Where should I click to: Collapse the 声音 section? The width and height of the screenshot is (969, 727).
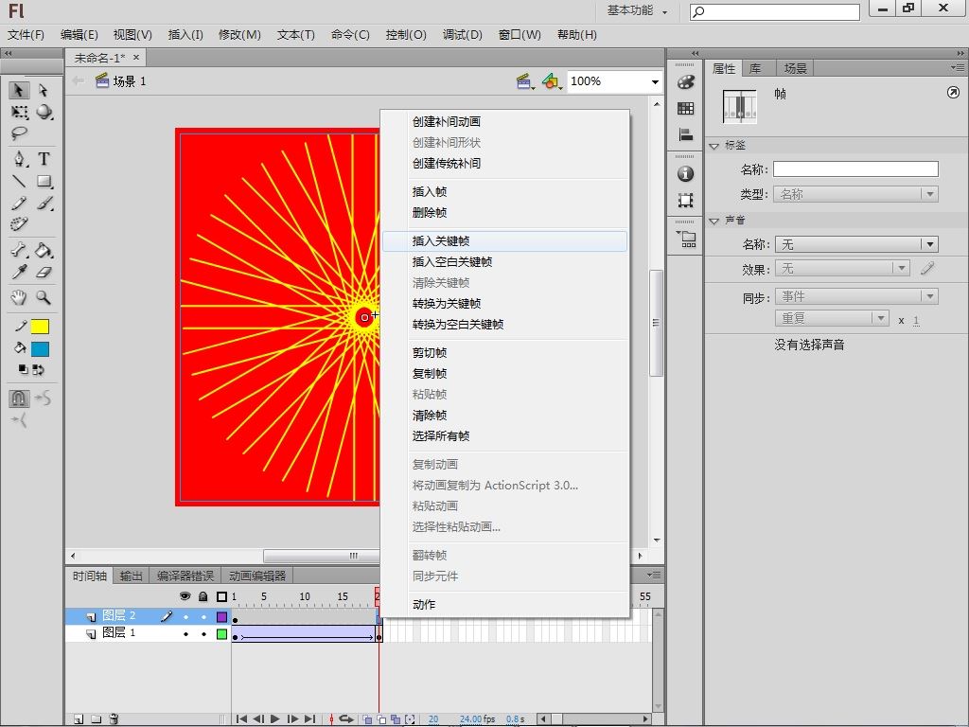click(x=714, y=221)
